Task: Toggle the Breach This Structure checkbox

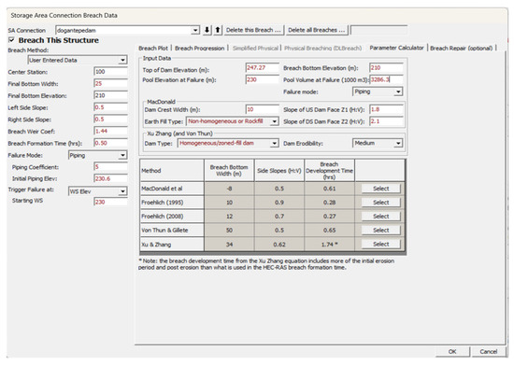Action: click(x=11, y=40)
